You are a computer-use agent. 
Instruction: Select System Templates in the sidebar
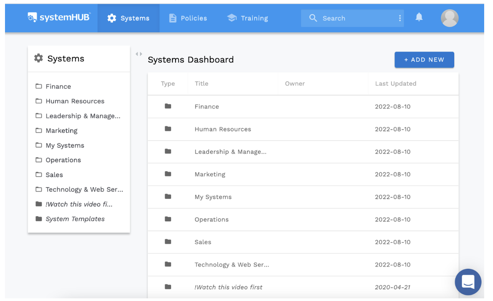(x=75, y=219)
